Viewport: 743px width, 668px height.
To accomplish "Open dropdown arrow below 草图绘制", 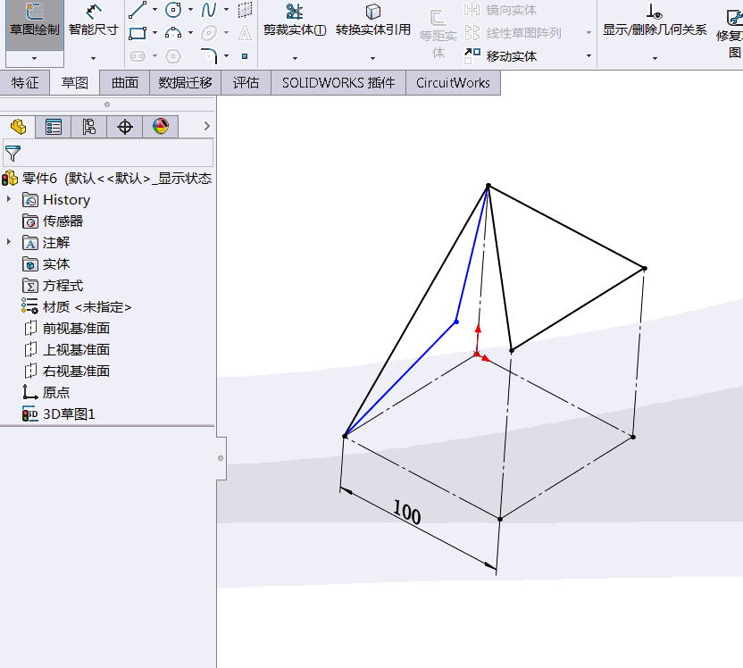I will click(35, 58).
